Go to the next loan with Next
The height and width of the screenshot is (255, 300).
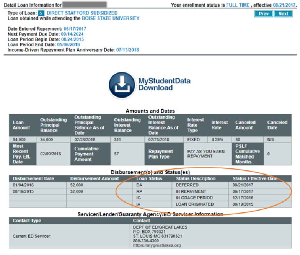coord(283,14)
